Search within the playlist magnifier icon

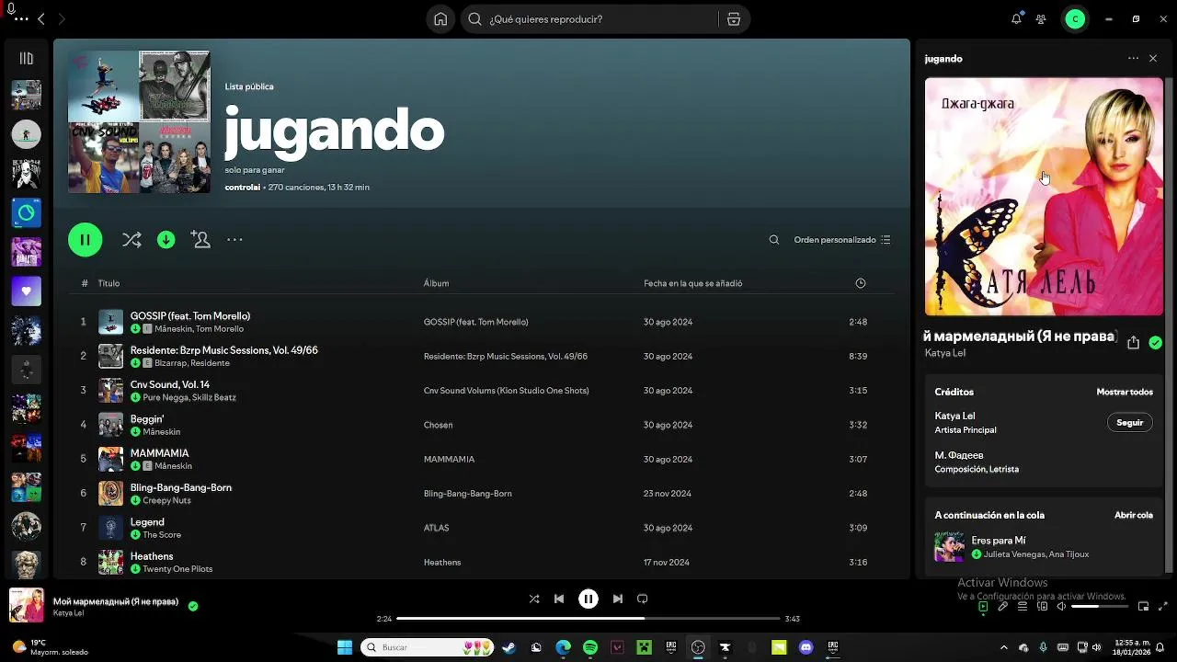pyautogui.click(x=774, y=240)
